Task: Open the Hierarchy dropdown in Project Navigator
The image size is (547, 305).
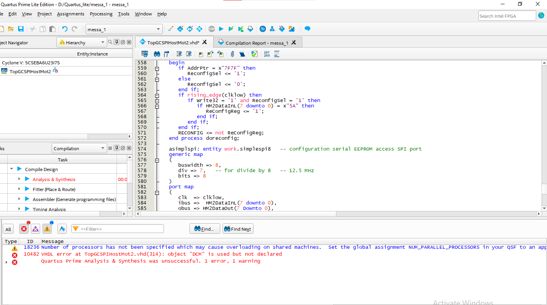Action: (x=81, y=42)
